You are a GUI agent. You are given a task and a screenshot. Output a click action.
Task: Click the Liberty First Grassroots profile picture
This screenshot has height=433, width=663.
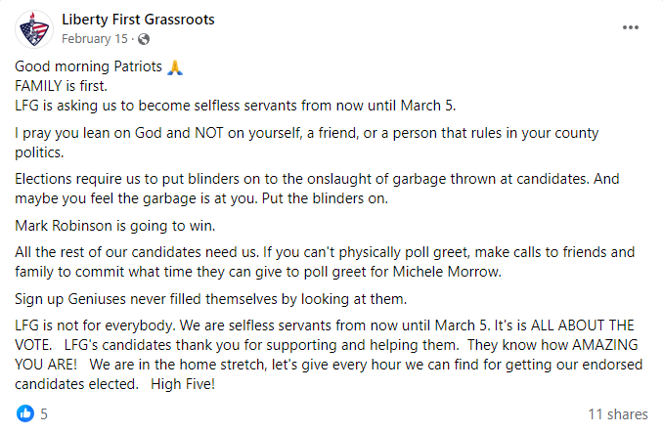coord(34,28)
